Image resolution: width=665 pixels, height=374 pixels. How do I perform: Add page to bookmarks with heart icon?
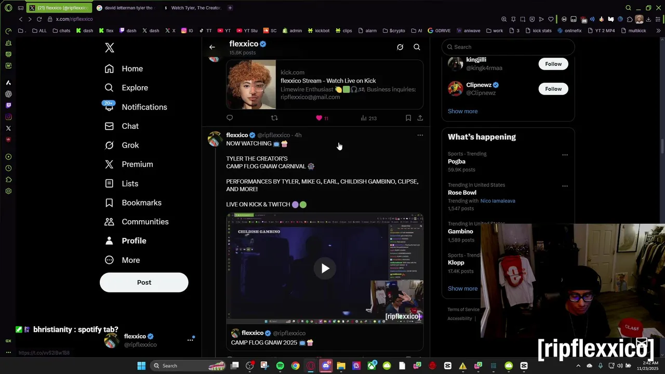(551, 19)
